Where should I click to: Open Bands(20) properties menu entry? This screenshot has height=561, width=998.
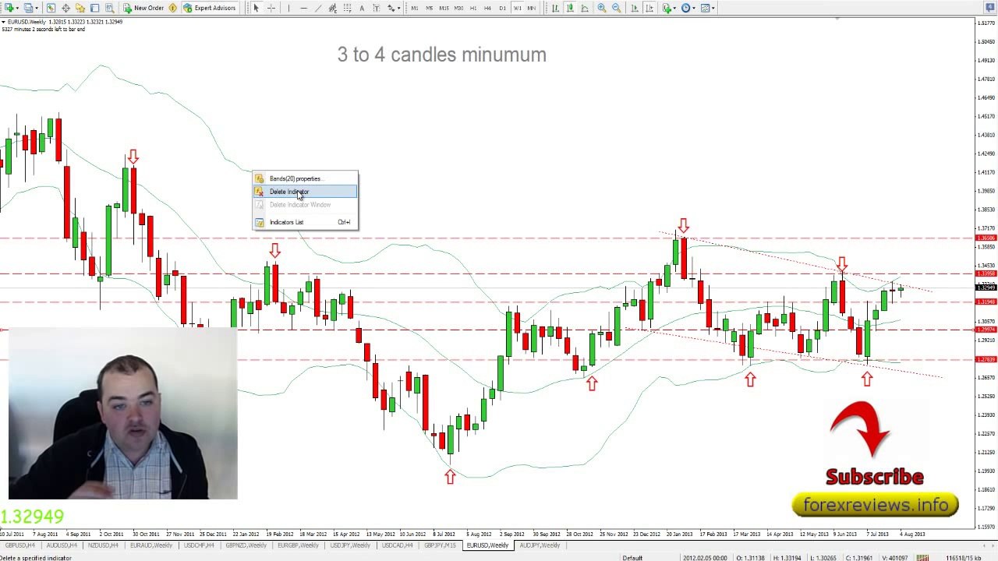tap(295, 178)
